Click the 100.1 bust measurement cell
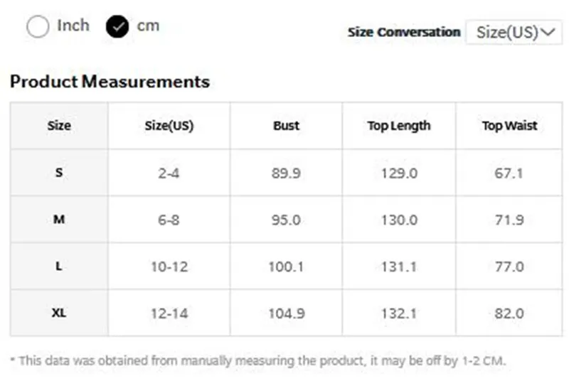The height and width of the screenshot is (381, 569). (287, 267)
